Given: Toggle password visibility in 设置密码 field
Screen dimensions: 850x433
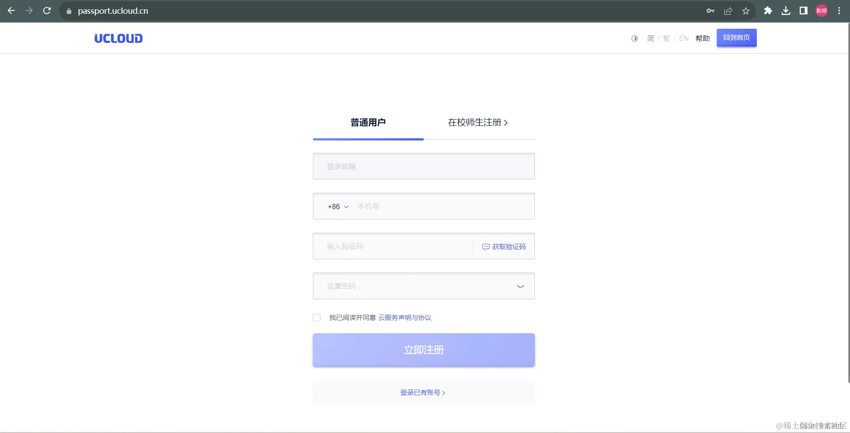Looking at the screenshot, I should 520,286.
